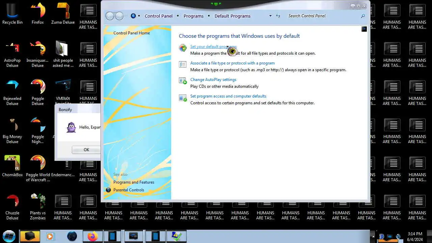Switch to the Default Programs checkmark taskbar button
Screen dimensions: 432x243
(x=177, y=236)
